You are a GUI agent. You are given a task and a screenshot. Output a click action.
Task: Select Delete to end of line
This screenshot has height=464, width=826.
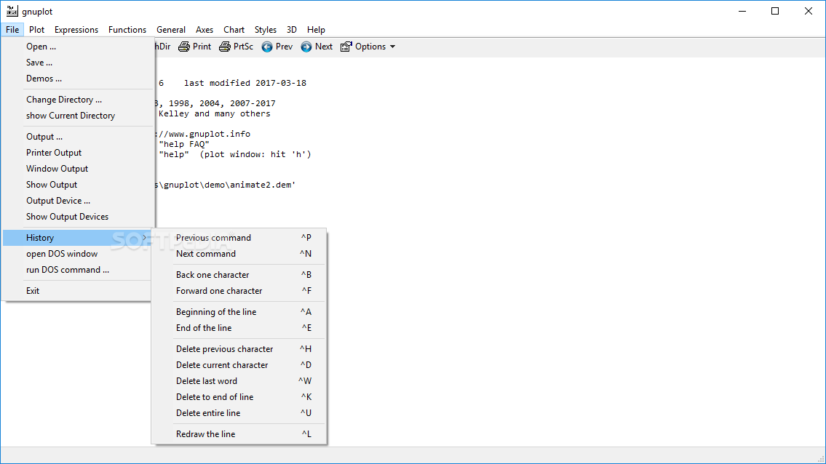pos(239,397)
